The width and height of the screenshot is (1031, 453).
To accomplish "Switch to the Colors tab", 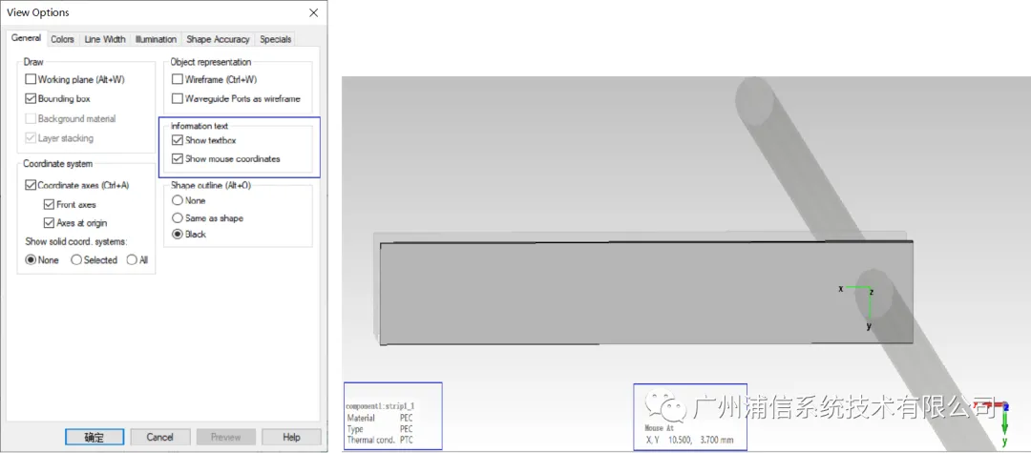I will pos(62,39).
